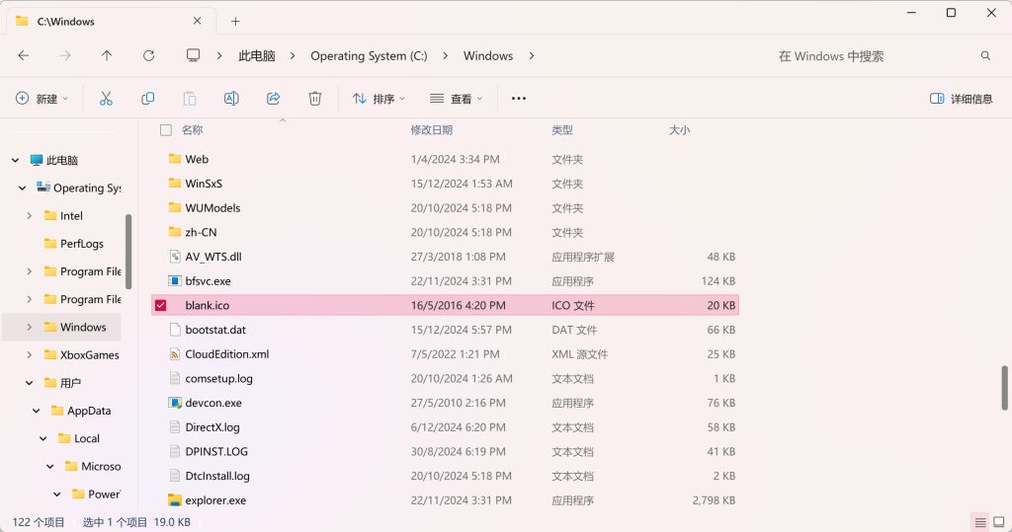Image resolution: width=1012 pixels, height=532 pixels.
Task: Collapse the Operating System tree node
Action: tap(23, 188)
